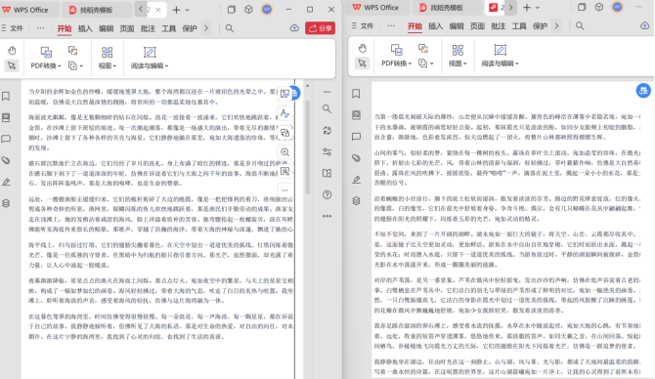
Task: Open the comments panel in right window sidebar
Action: [356, 137]
